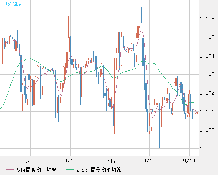This screenshot has height=175, width=218.
Task: Click the 1.101 price axis label
Action: tap(207, 111)
